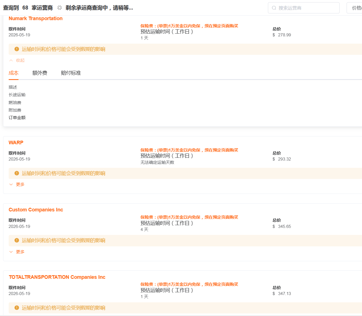Click warning icon in TOTALTRANSPORTATION notice
The width and height of the screenshot is (362, 316).
pyautogui.click(x=17, y=308)
